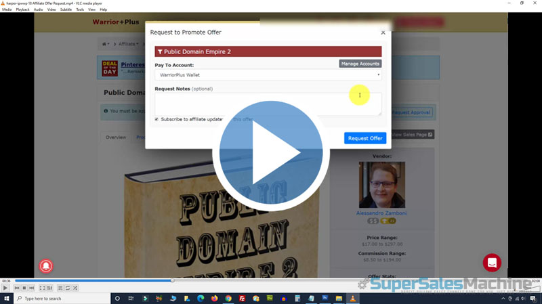Toggle VLC fullscreen mode icon
This screenshot has height=304, width=542.
(42, 288)
